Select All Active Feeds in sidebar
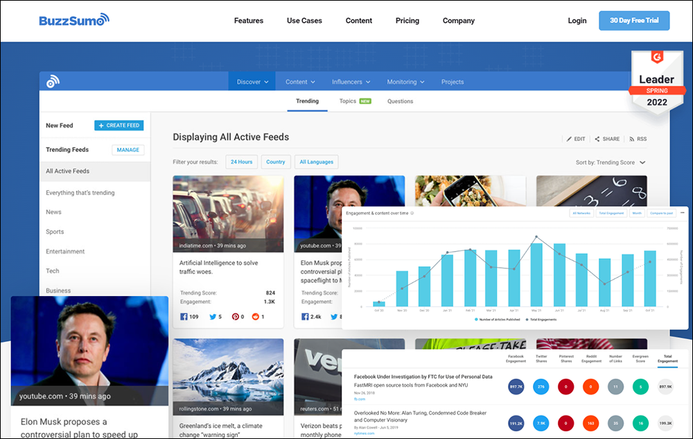 (x=95, y=171)
